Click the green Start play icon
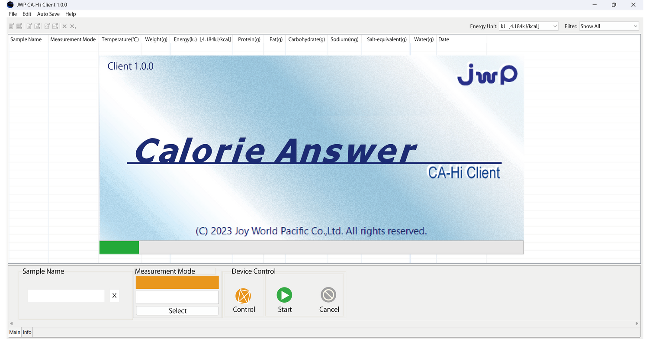 tap(284, 295)
